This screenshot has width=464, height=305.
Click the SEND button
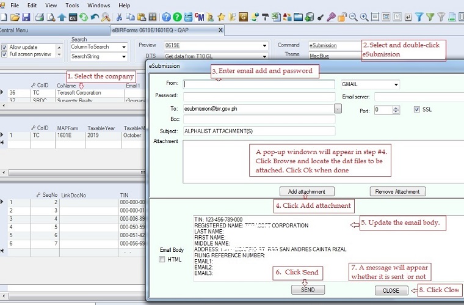point(308,290)
